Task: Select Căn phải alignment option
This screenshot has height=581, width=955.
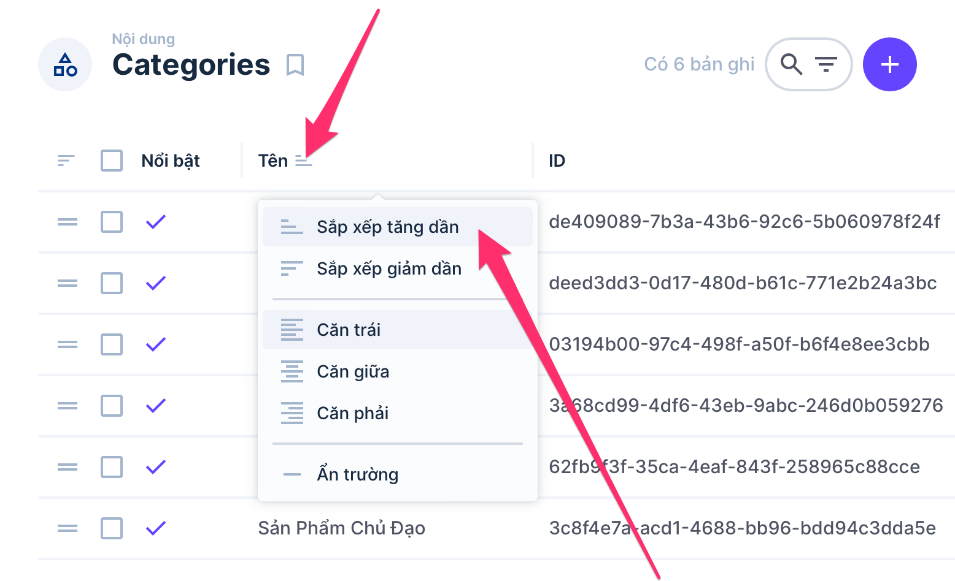Action: [352, 413]
